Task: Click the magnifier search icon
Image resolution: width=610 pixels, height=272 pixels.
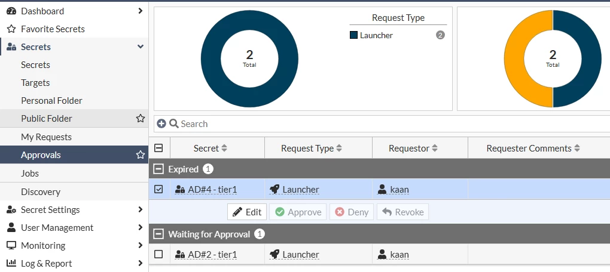Action: [x=173, y=124]
